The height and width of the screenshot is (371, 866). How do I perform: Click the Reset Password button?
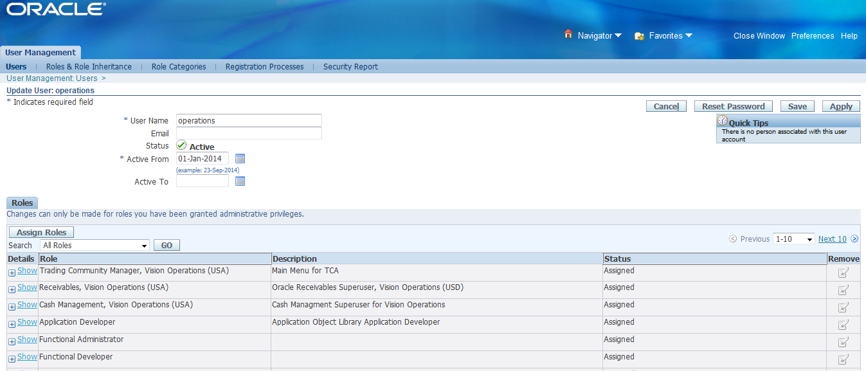point(733,105)
